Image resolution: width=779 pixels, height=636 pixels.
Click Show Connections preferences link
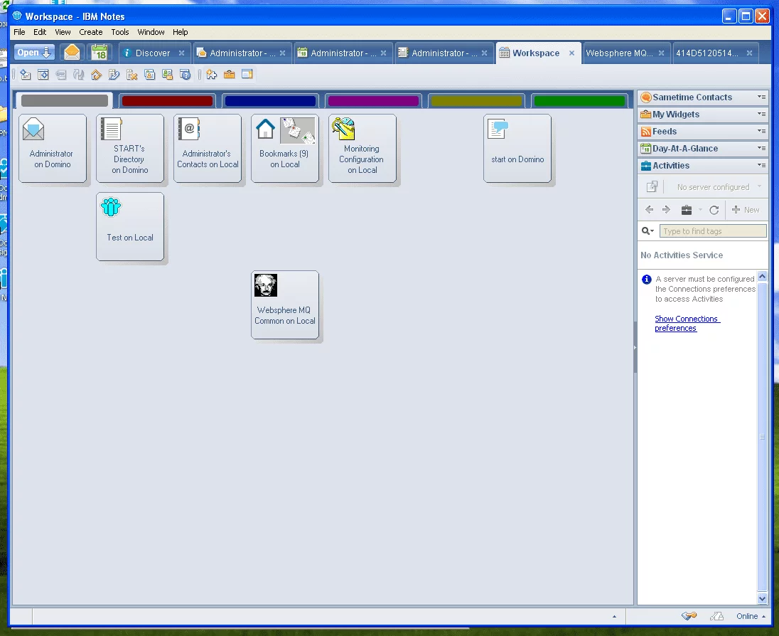tap(687, 324)
